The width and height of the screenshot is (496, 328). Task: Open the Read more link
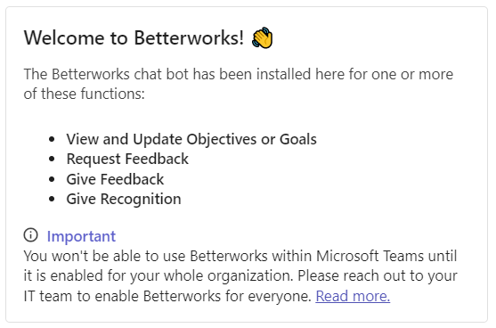tap(353, 296)
